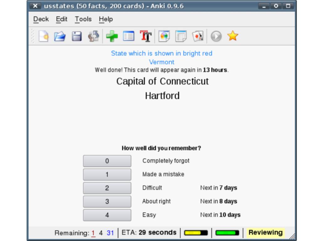Open the Tools menu
Screen dimensions: 321x241
83,19
